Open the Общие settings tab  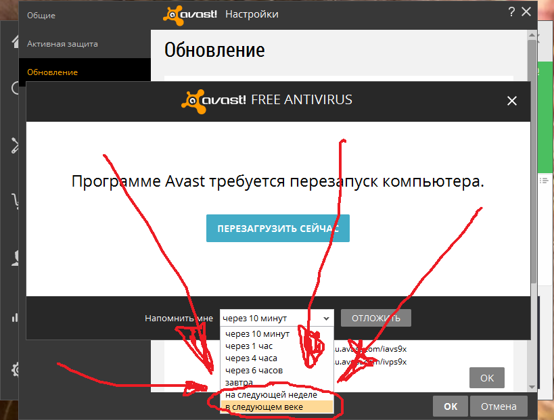[41, 16]
